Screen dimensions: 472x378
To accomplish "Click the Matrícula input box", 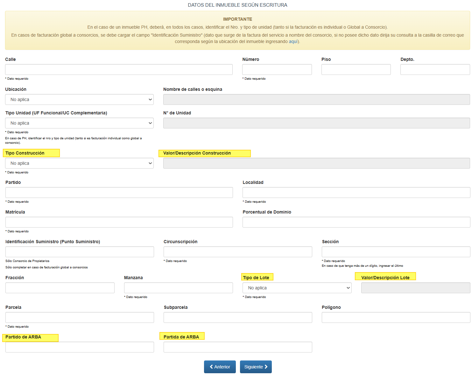I will coord(119,222).
